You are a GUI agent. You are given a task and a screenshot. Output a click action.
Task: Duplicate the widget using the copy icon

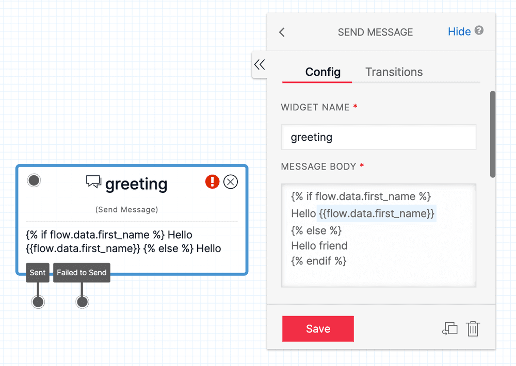click(x=449, y=328)
